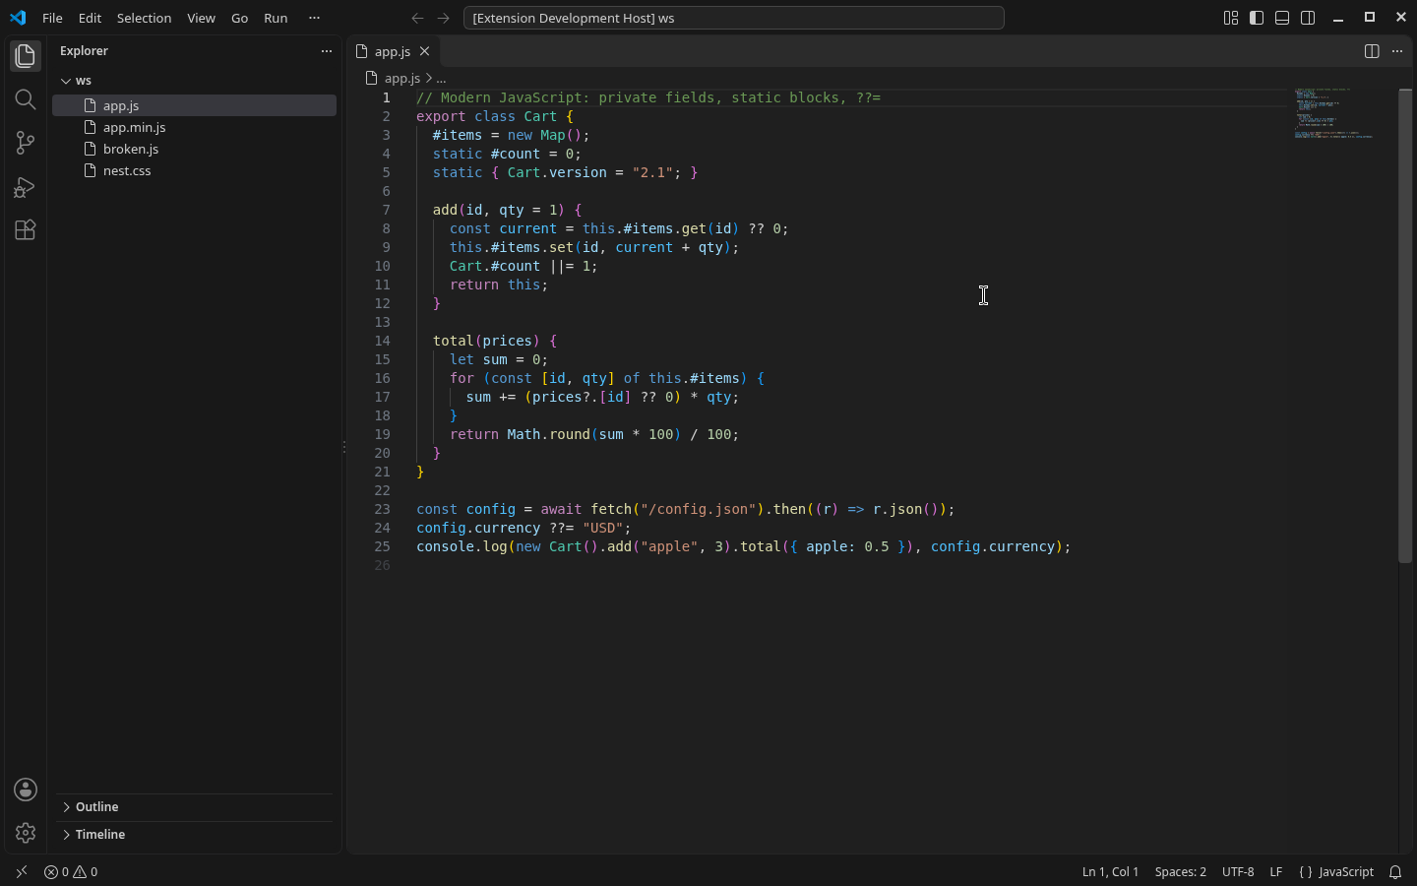Click Spaces: 2 indentation setting
Viewport: 1417px width, 886px height.
pos(1180,872)
